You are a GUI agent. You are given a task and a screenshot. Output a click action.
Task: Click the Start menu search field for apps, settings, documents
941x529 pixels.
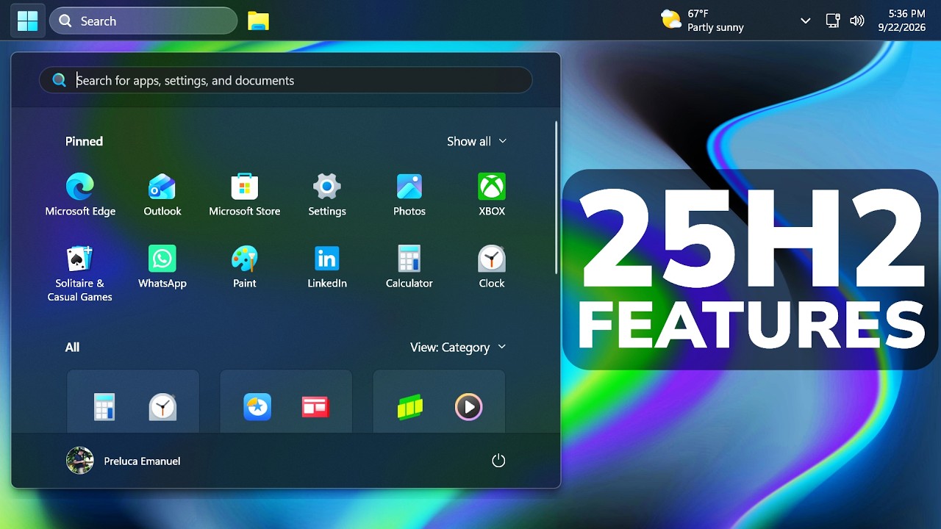click(x=285, y=80)
